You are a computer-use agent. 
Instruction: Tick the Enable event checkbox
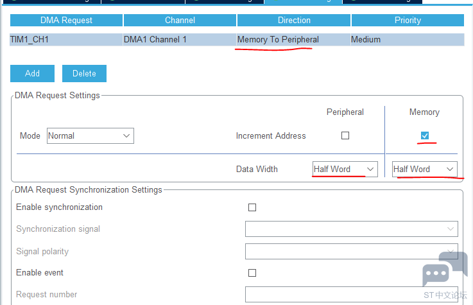252,273
